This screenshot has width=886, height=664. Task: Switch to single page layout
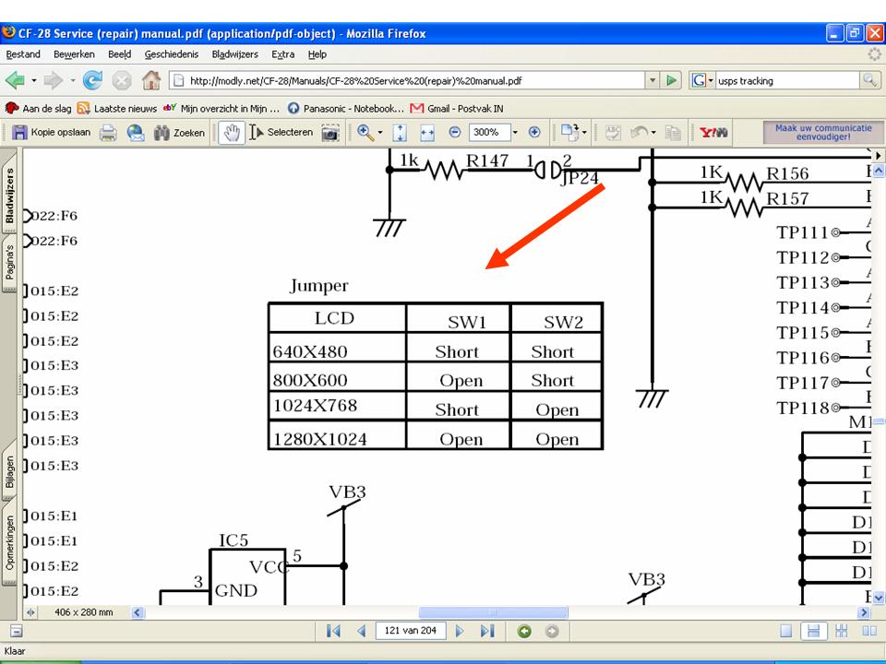pyautogui.click(x=786, y=631)
